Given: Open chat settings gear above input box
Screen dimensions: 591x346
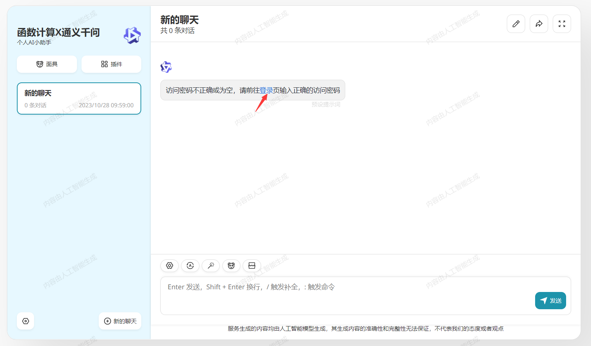Looking at the screenshot, I should [x=170, y=266].
